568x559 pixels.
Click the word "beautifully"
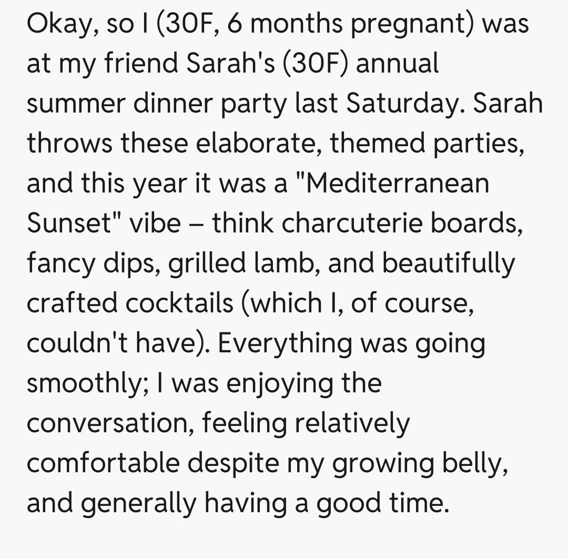449,263
